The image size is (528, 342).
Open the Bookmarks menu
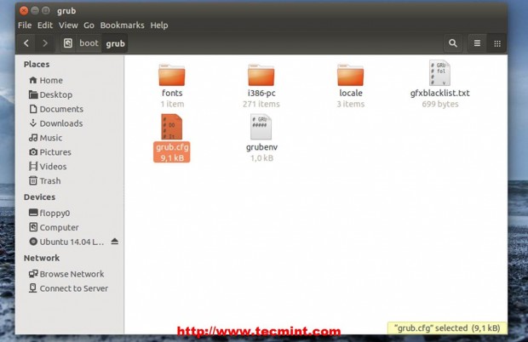(x=122, y=26)
